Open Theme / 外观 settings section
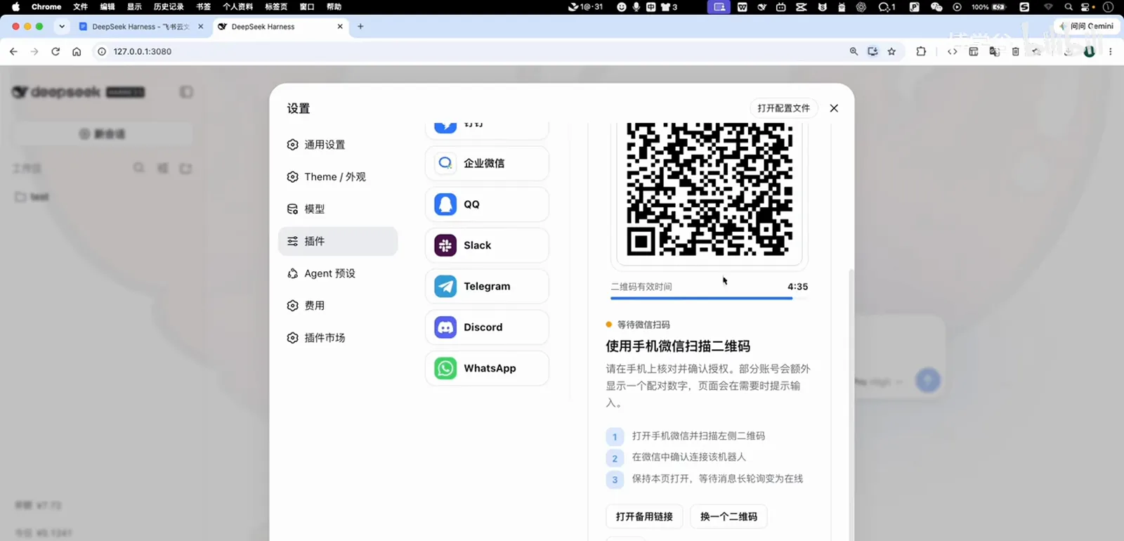 (x=338, y=177)
